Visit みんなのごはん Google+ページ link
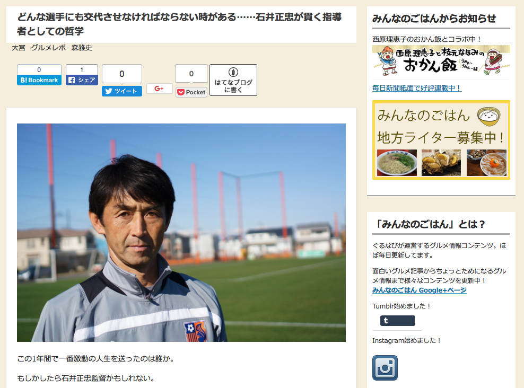Image resolution: width=524 pixels, height=388 pixels. 419,290
